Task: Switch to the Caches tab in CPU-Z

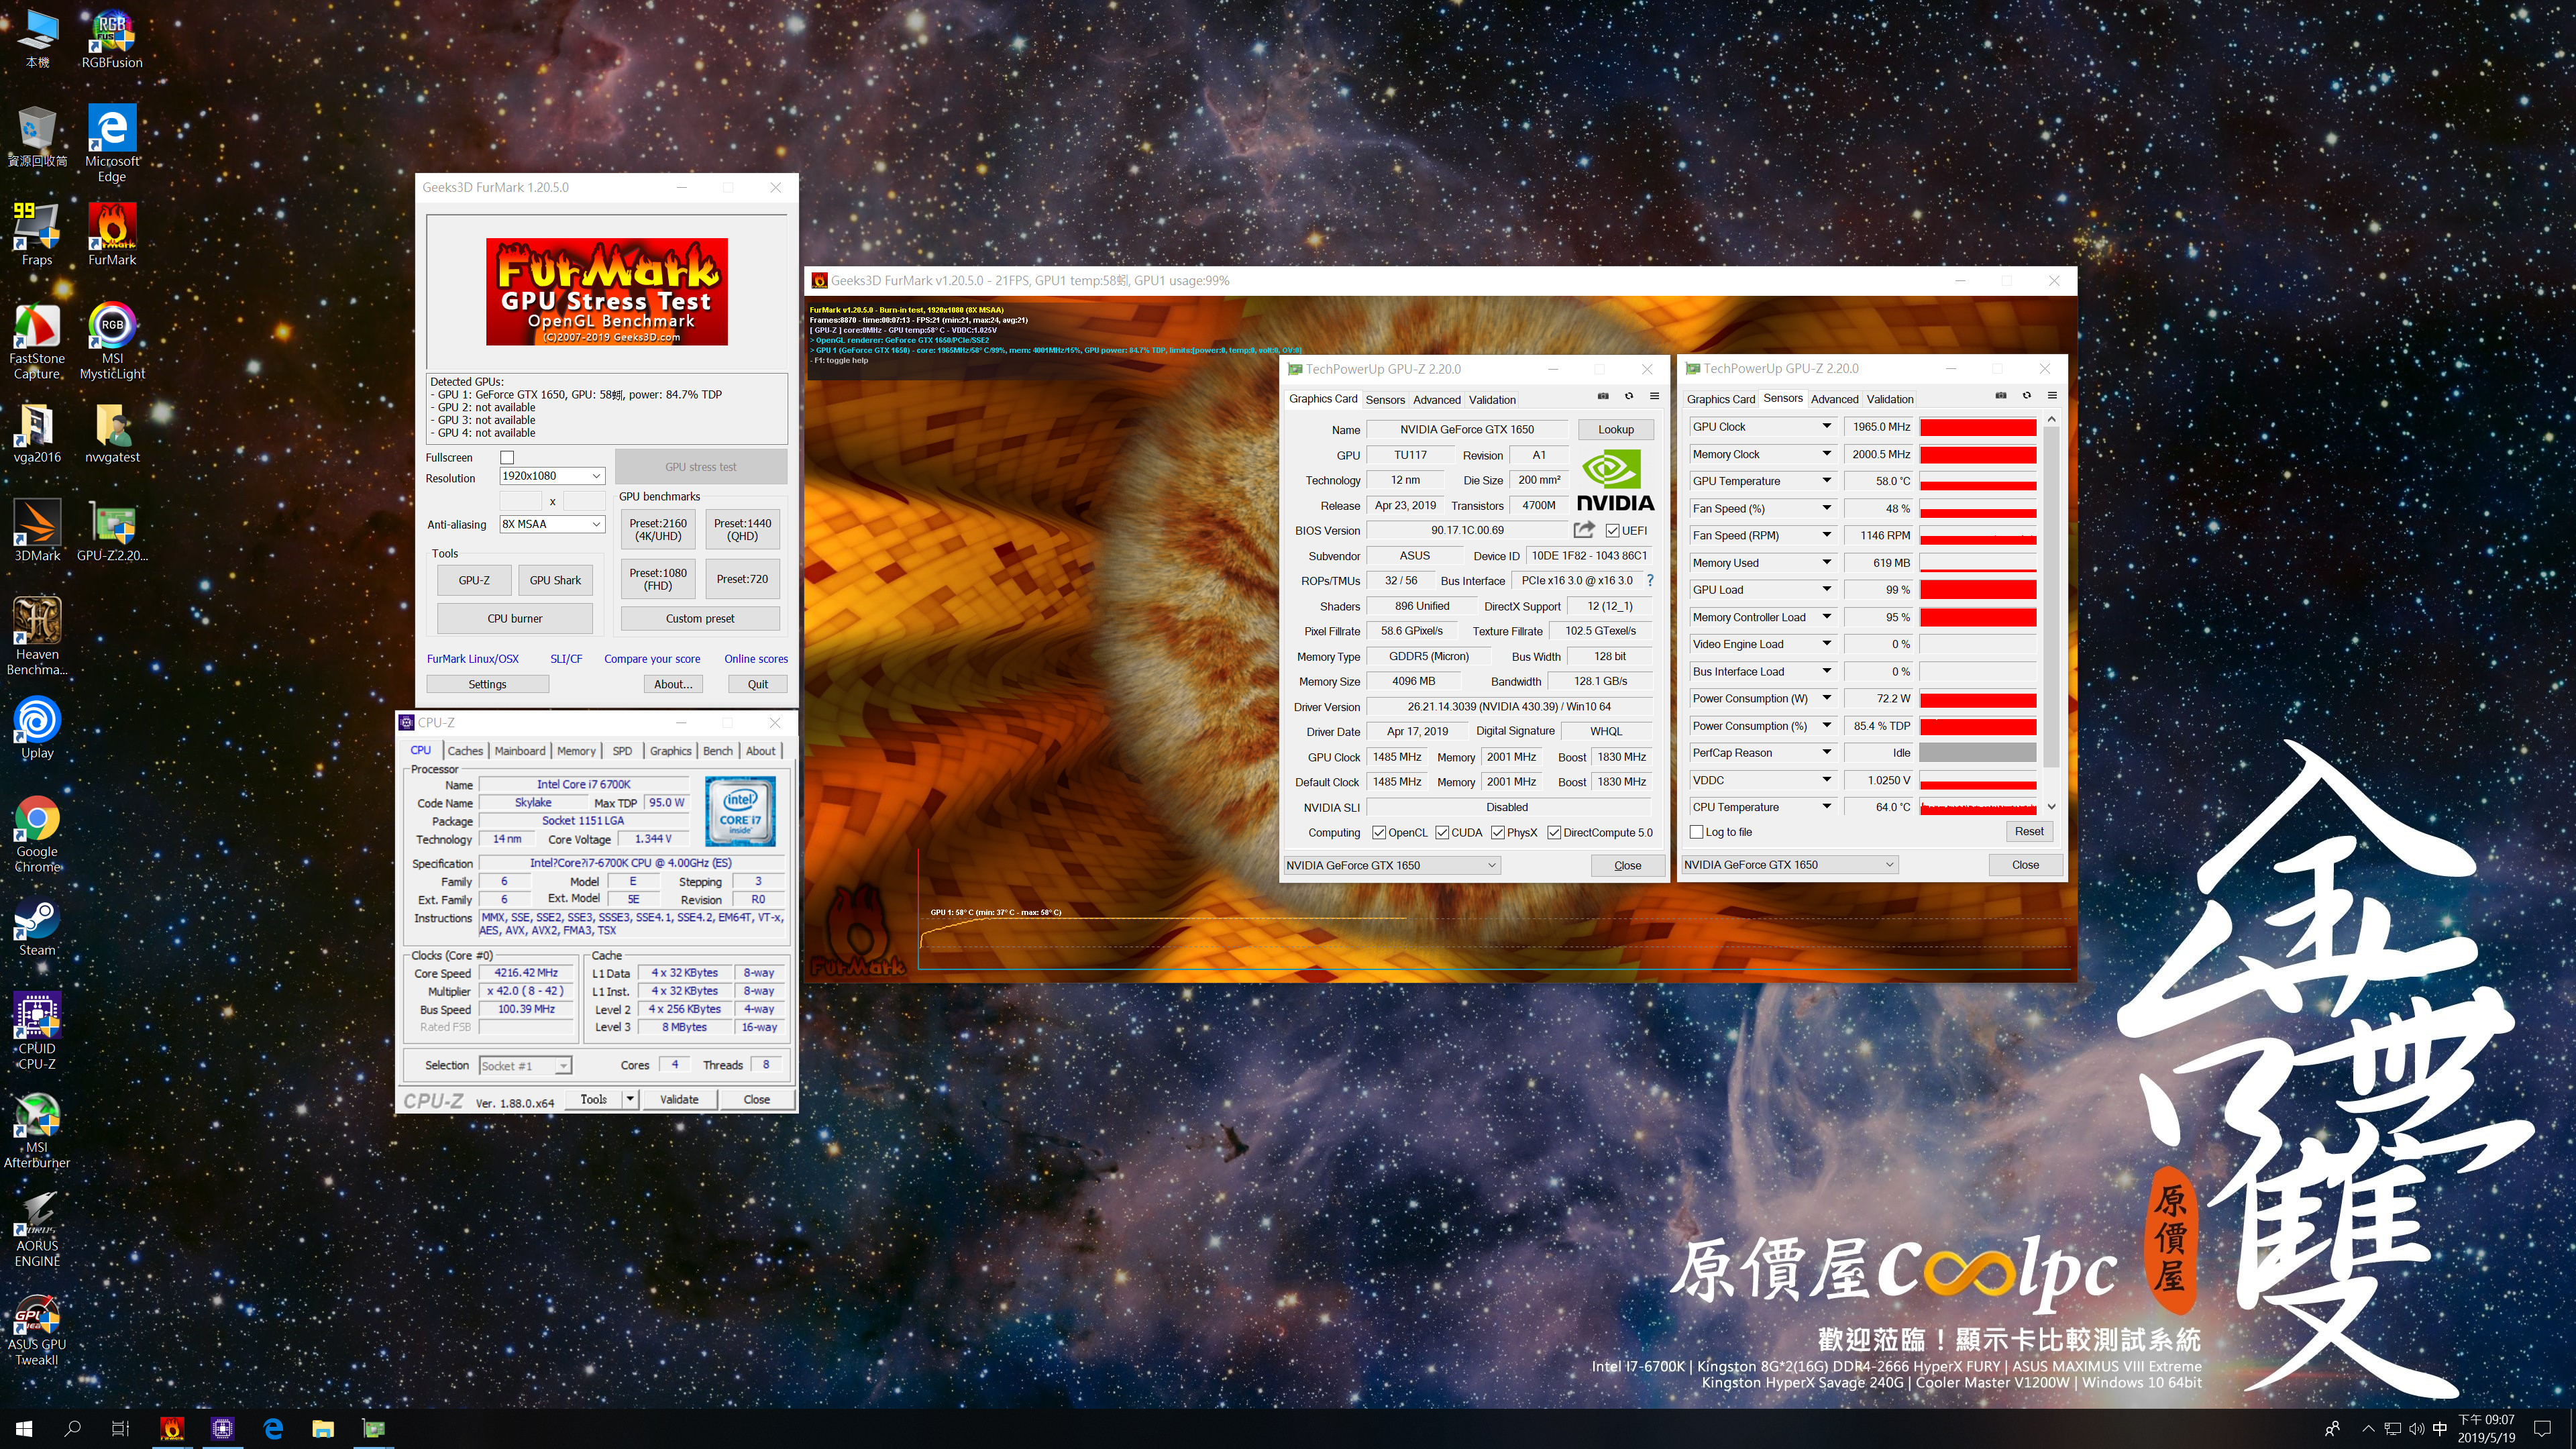Action: point(465,750)
